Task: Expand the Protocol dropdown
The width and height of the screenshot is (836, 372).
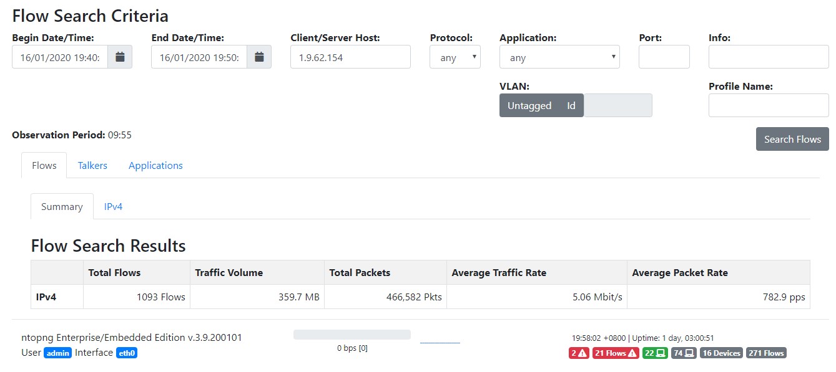Action: [x=455, y=57]
